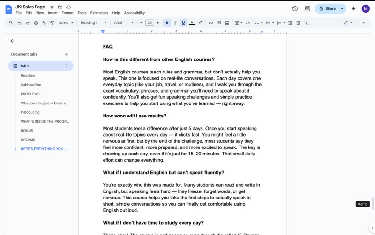Open the zoom 100% dropdown
Viewport: 375px width, 235px height.
(x=66, y=23)
